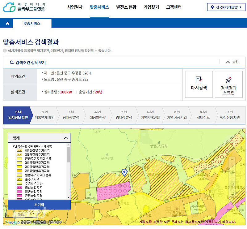Select step 5 경제성 분석
This screenshot has height=229, width=247.
124,115
